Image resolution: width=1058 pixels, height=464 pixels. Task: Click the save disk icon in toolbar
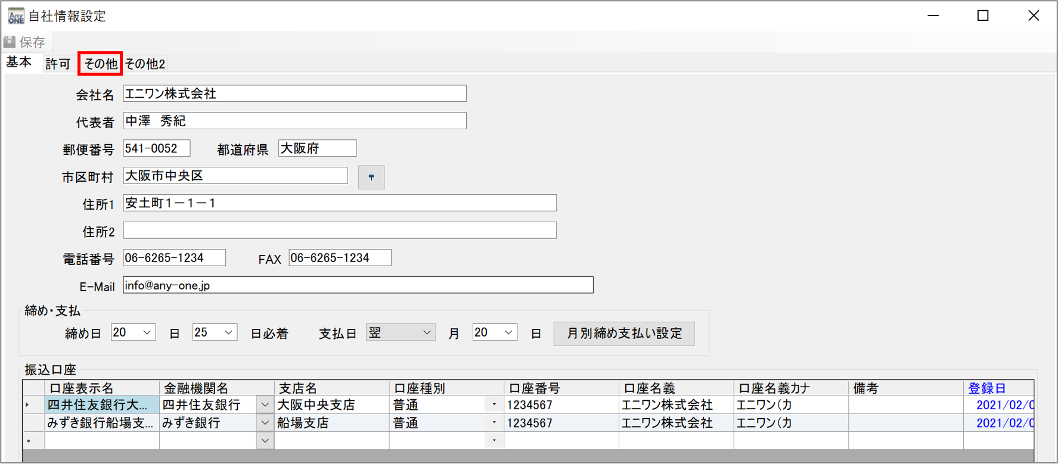point(10,42)
